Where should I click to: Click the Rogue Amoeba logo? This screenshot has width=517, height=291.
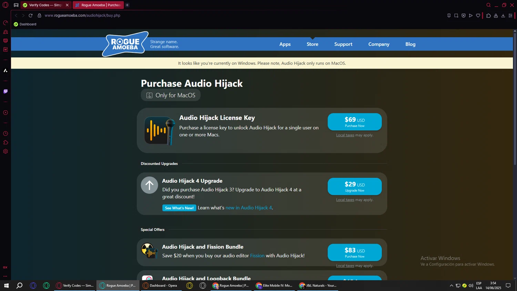click(x=125, y=44)
